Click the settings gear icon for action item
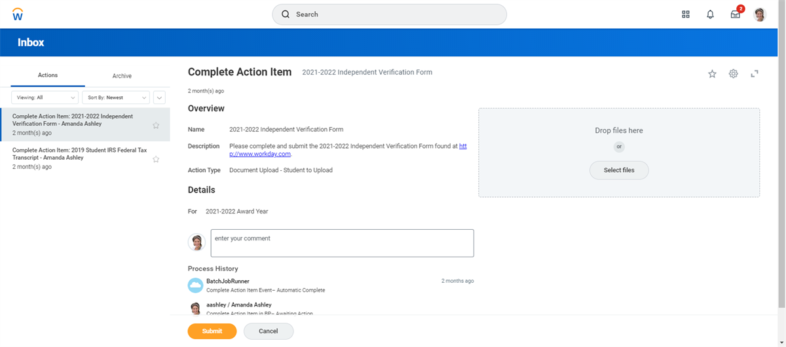 pos(734,74)
